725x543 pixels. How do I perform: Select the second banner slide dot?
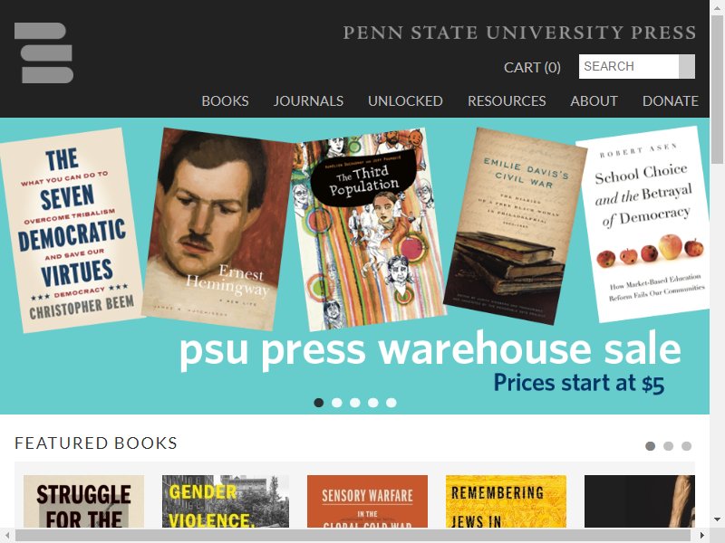(337, 403)
